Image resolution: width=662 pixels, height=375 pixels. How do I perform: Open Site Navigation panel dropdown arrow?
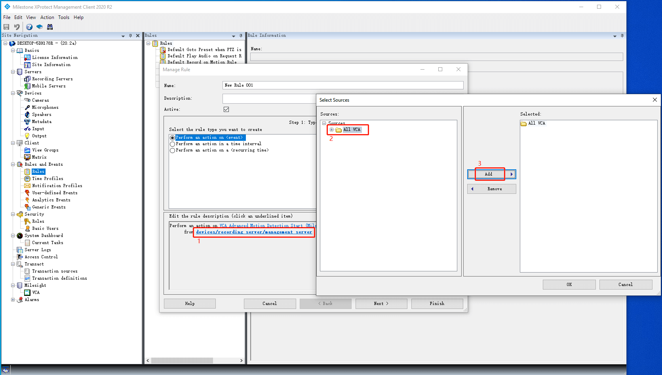(x=123, y=36)
